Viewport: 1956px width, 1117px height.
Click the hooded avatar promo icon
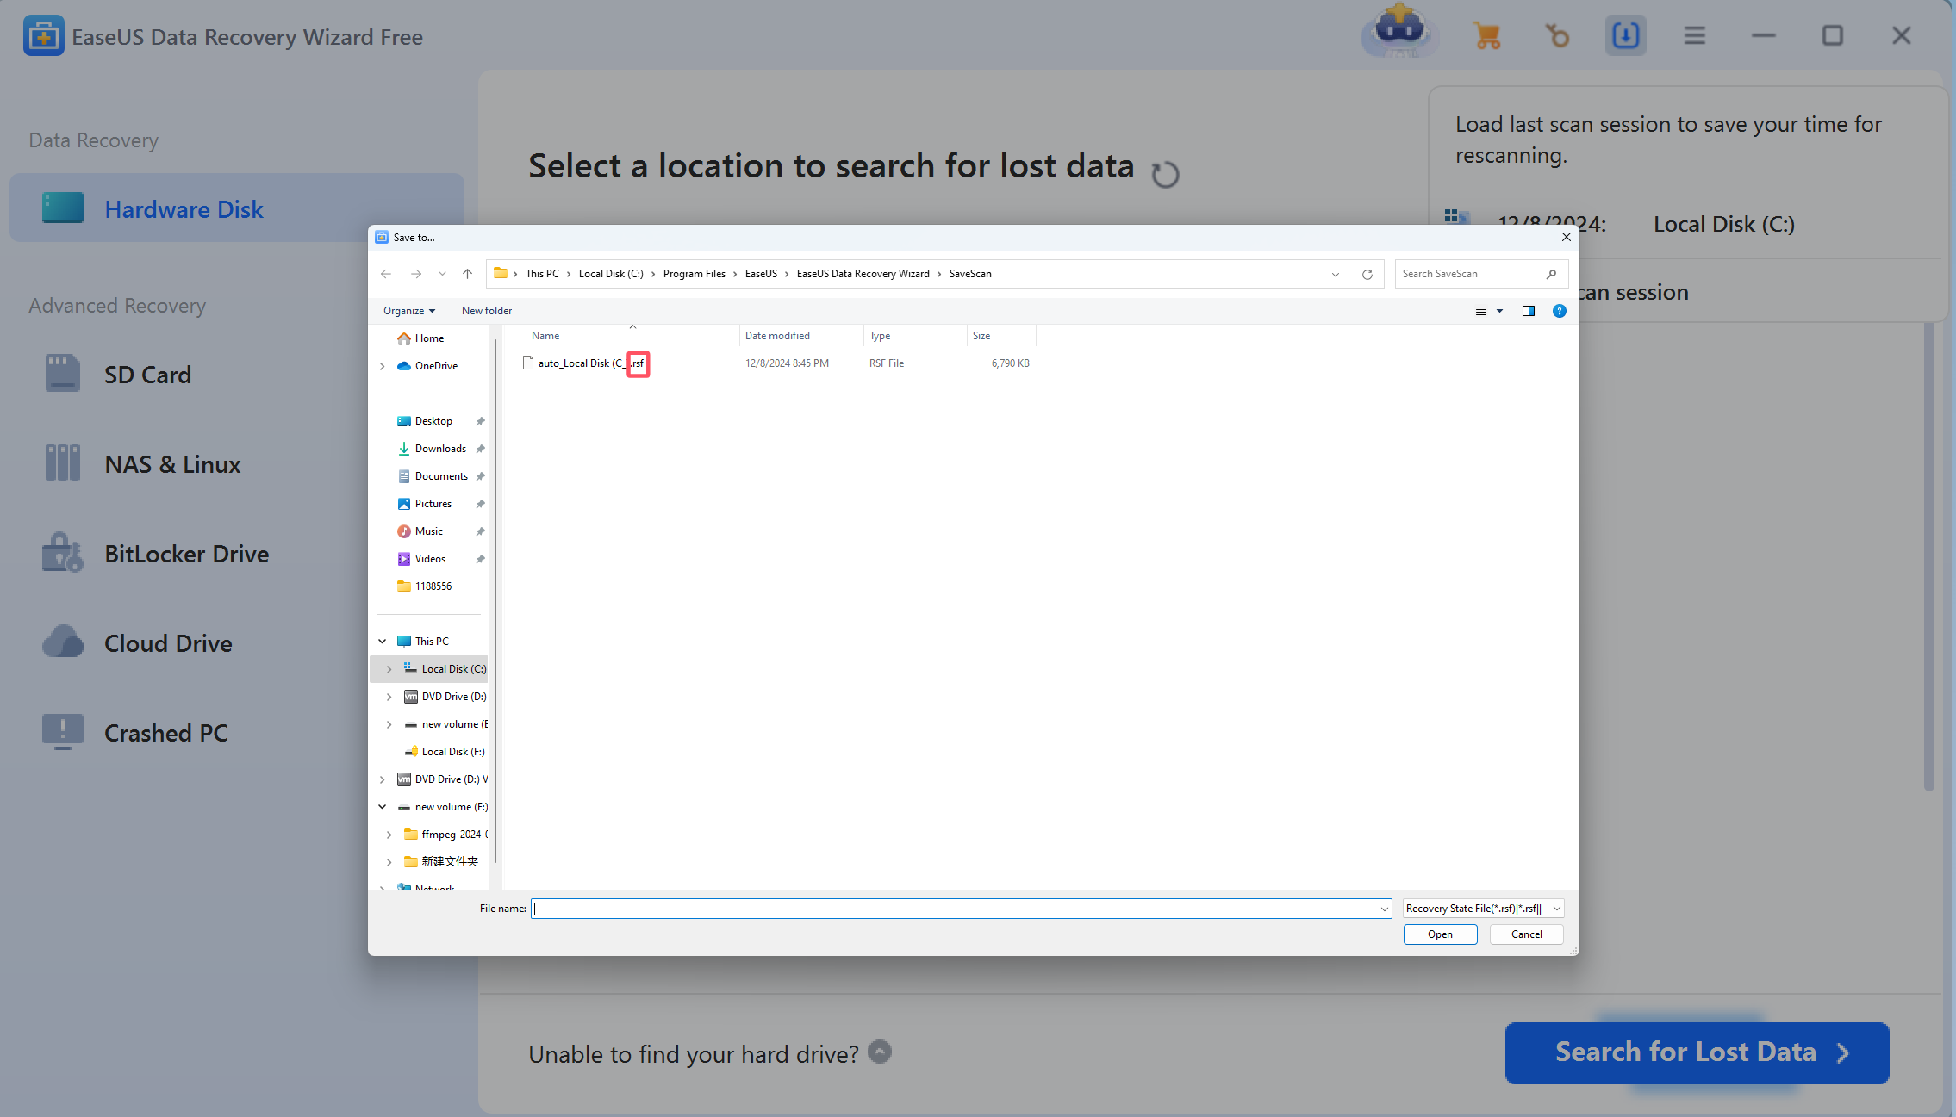click(1398, 32)
